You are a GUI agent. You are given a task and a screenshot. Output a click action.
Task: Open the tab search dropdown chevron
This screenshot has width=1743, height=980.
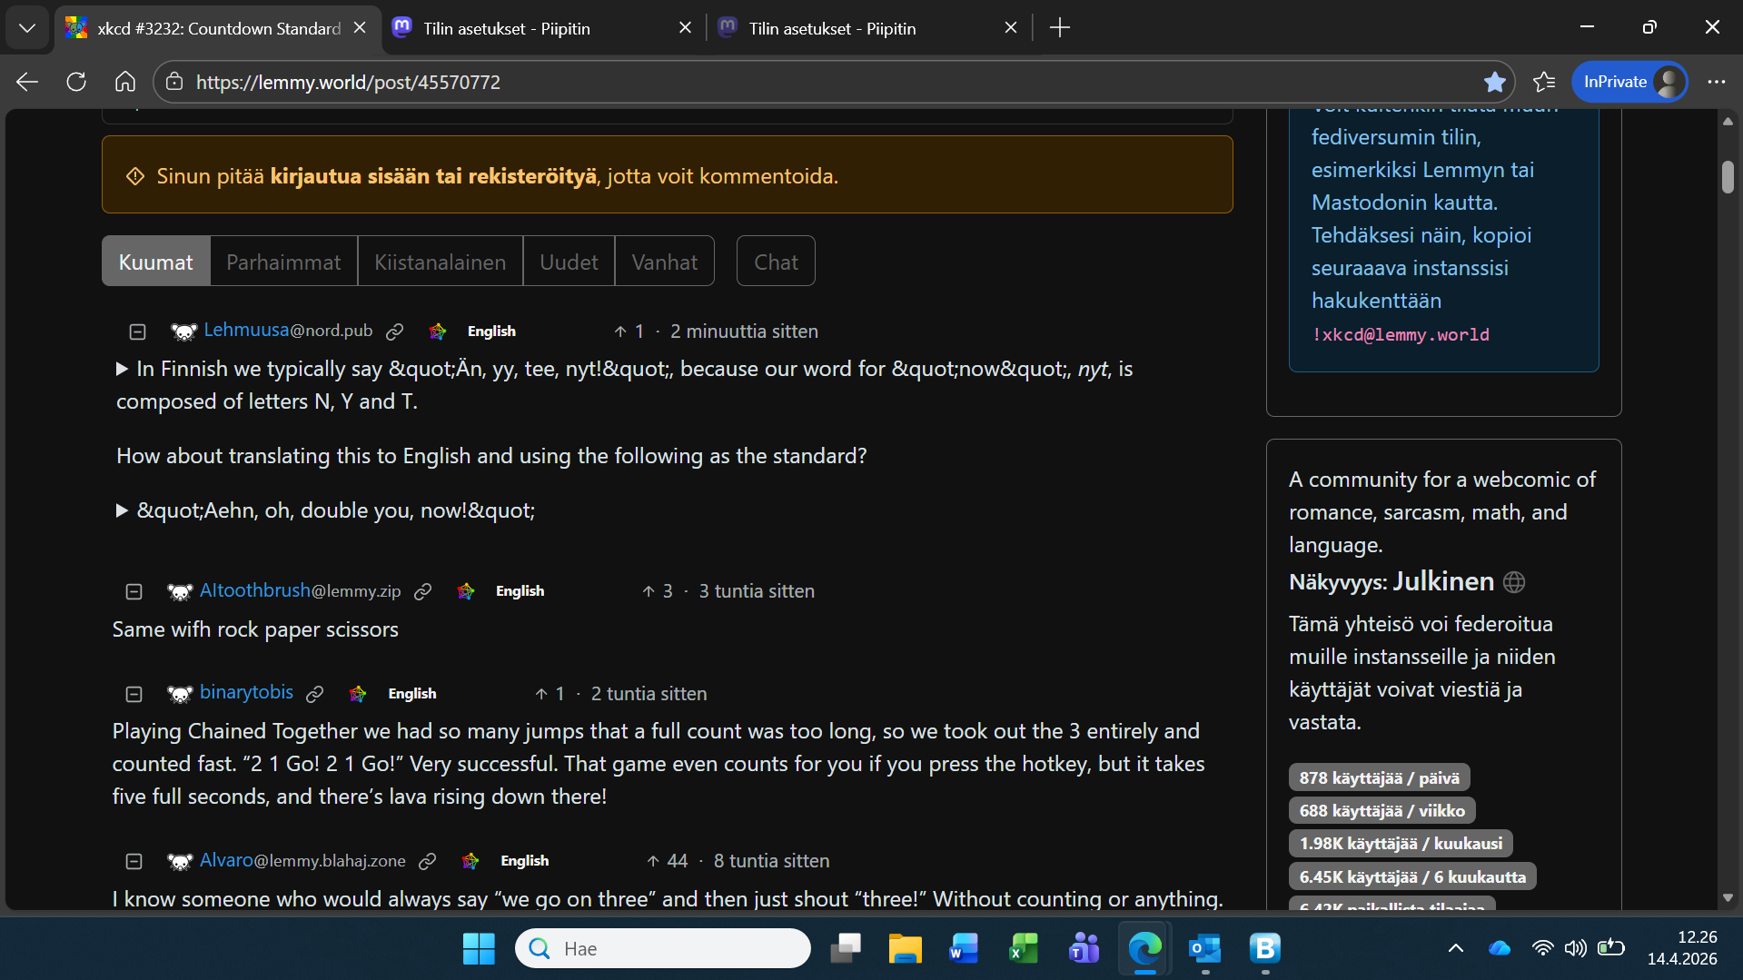(27, 28)
